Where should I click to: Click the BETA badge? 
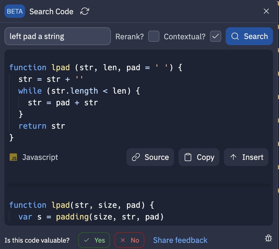tap(14, 11)
